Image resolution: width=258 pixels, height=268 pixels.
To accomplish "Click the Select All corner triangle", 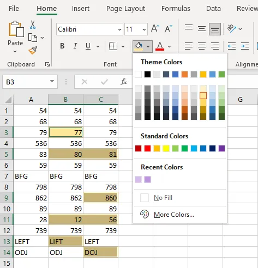I will coord(9,100).
